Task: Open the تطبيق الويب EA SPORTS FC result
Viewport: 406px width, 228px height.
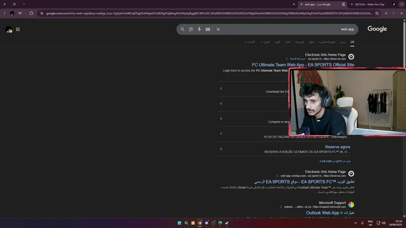Action: [x=304, y=182]
